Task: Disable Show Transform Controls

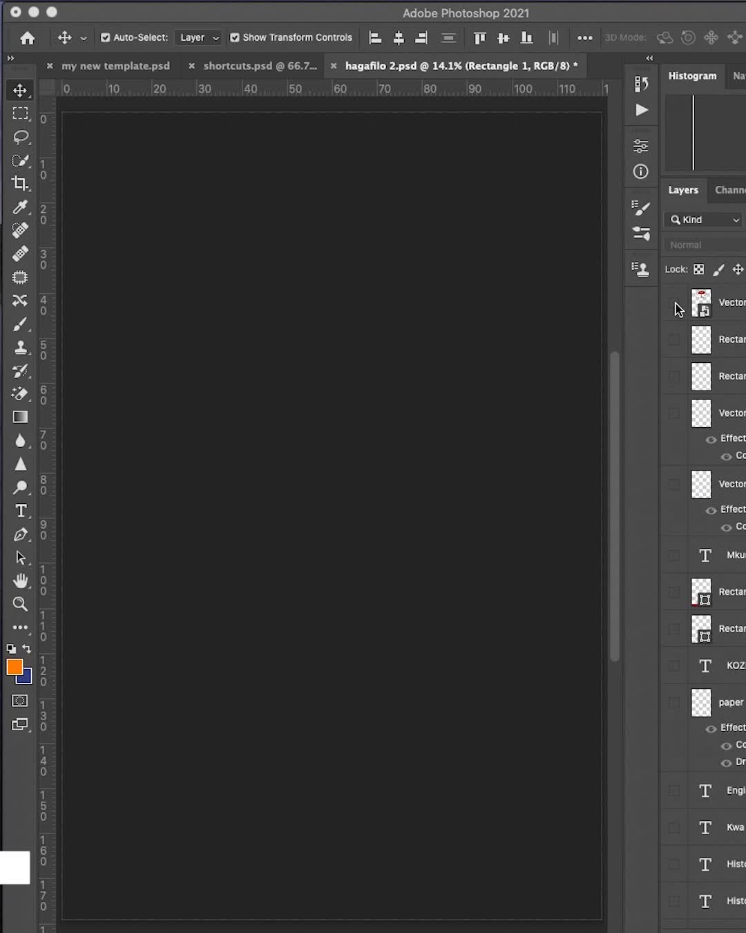Action: (x=235, y=37)
